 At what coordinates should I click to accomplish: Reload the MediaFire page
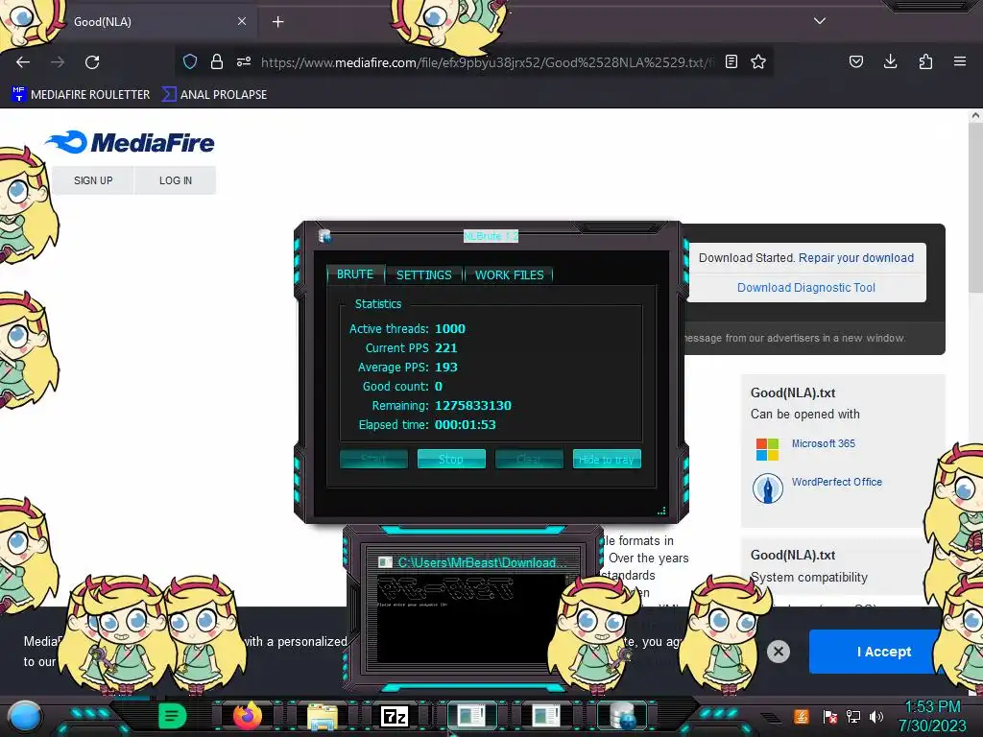[x=92, y=62]
